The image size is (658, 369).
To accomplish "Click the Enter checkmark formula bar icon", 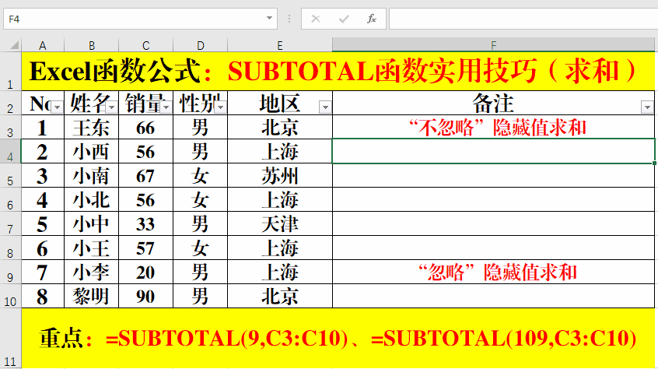I will click(344, 19).
